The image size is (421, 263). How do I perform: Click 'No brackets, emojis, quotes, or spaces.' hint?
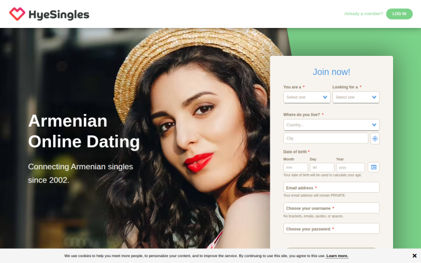(314, 216)
